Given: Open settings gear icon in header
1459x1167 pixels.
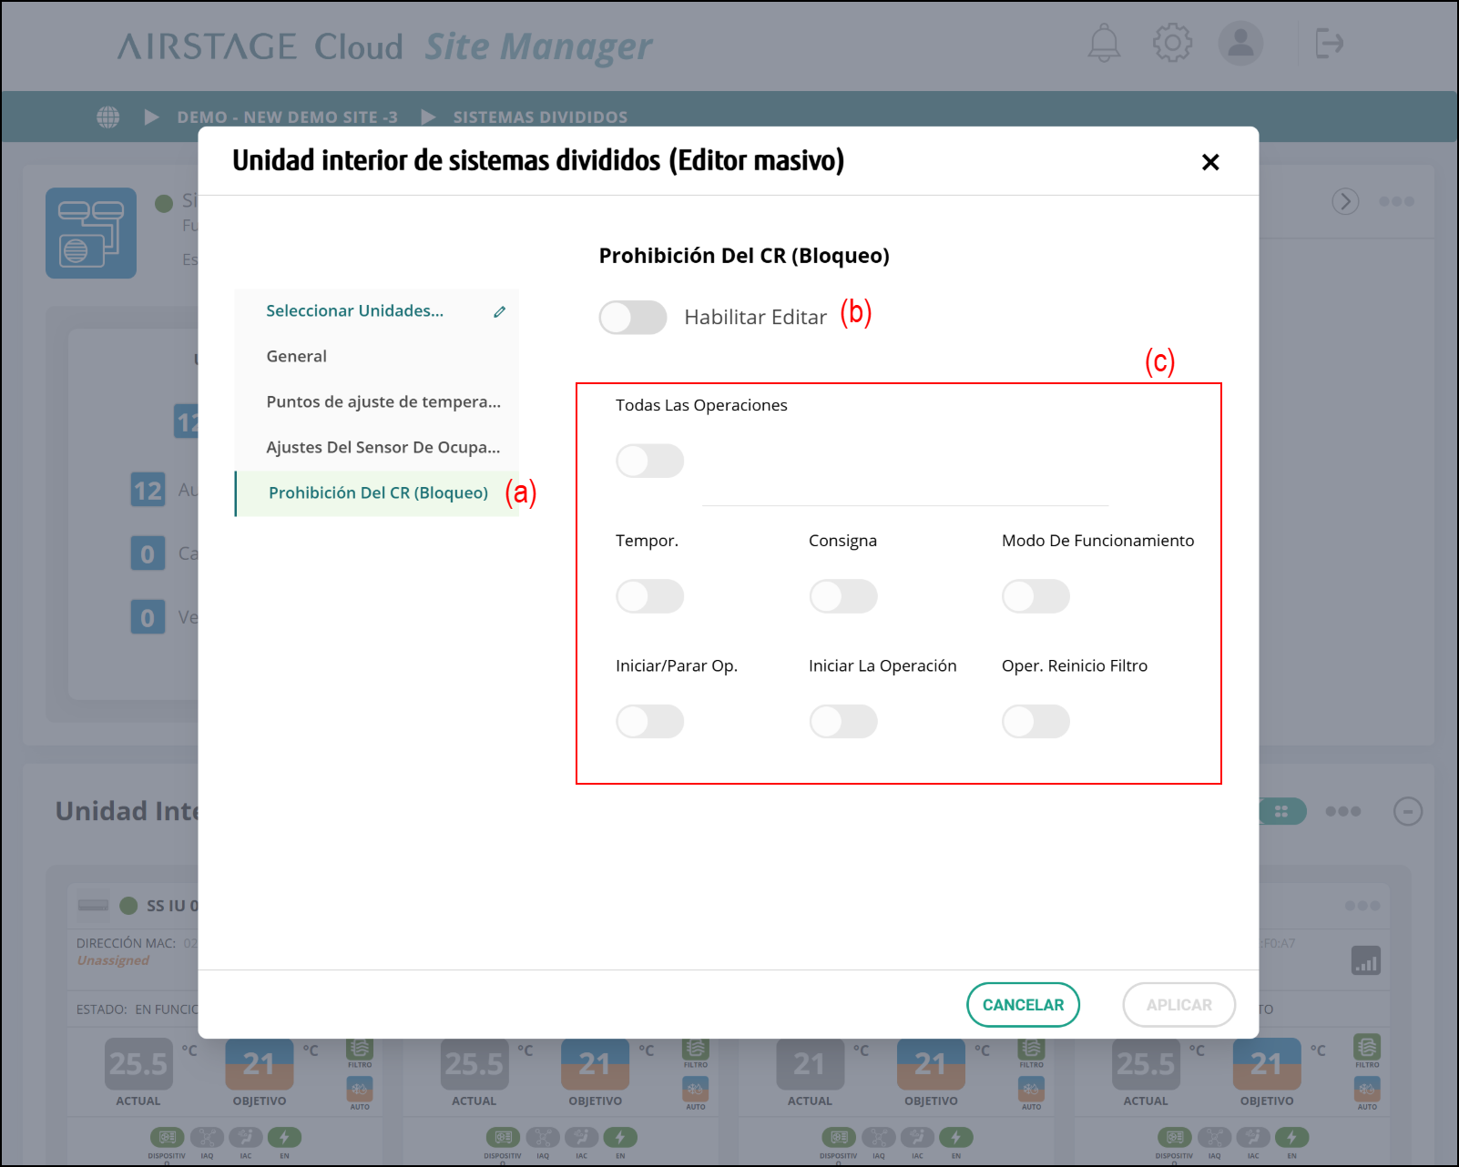Looking at the screenshot, I should click(1172, 43).
